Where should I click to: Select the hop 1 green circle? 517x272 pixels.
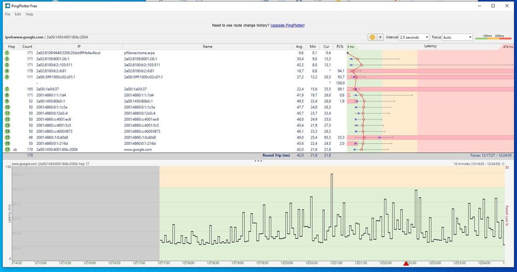click(x=7, y=53)
